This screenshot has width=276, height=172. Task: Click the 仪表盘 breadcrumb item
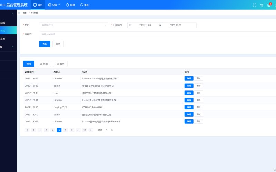click(x=34, y=13)
